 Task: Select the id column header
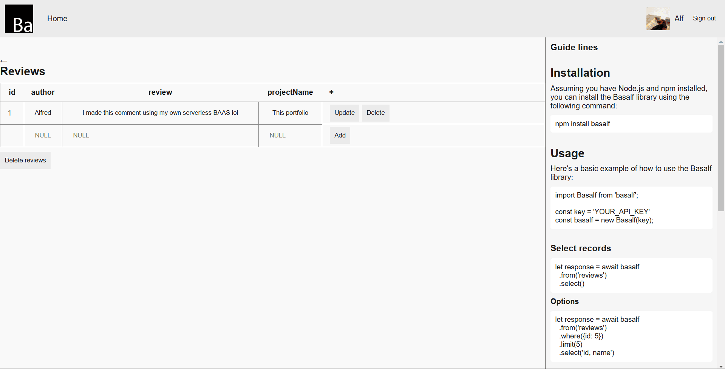12,92
